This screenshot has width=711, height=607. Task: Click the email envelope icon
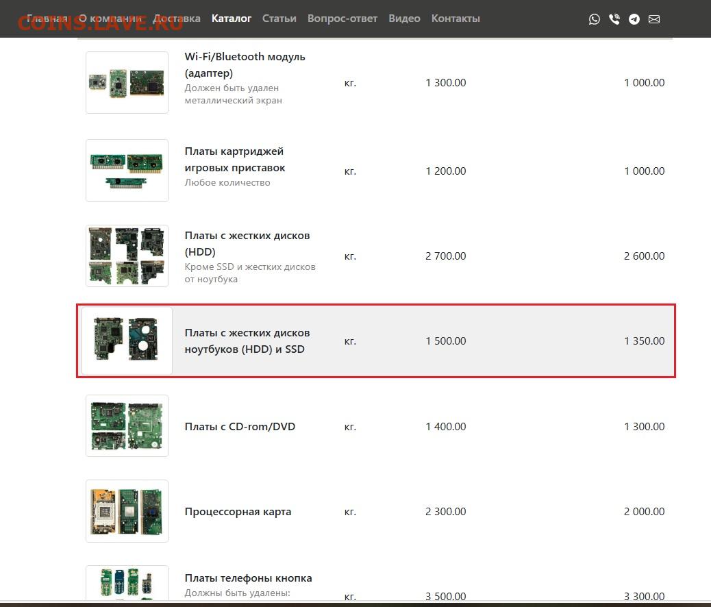click(x=654, y=19)
